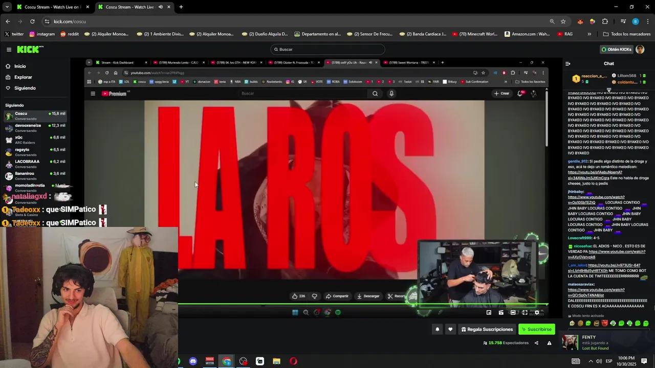Open the twitter bookmark
The width and height of the screenshot is (655, 368).
tap(14, 34)
